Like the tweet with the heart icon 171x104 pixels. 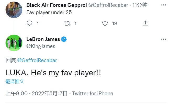[105, 23]
